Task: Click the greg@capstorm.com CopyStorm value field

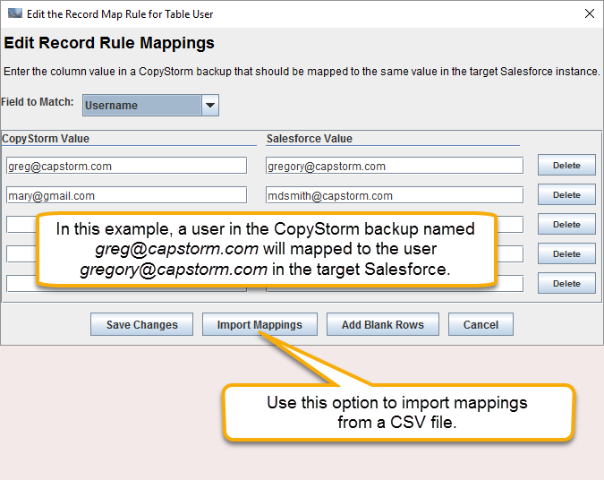Action: coord(126,166)
